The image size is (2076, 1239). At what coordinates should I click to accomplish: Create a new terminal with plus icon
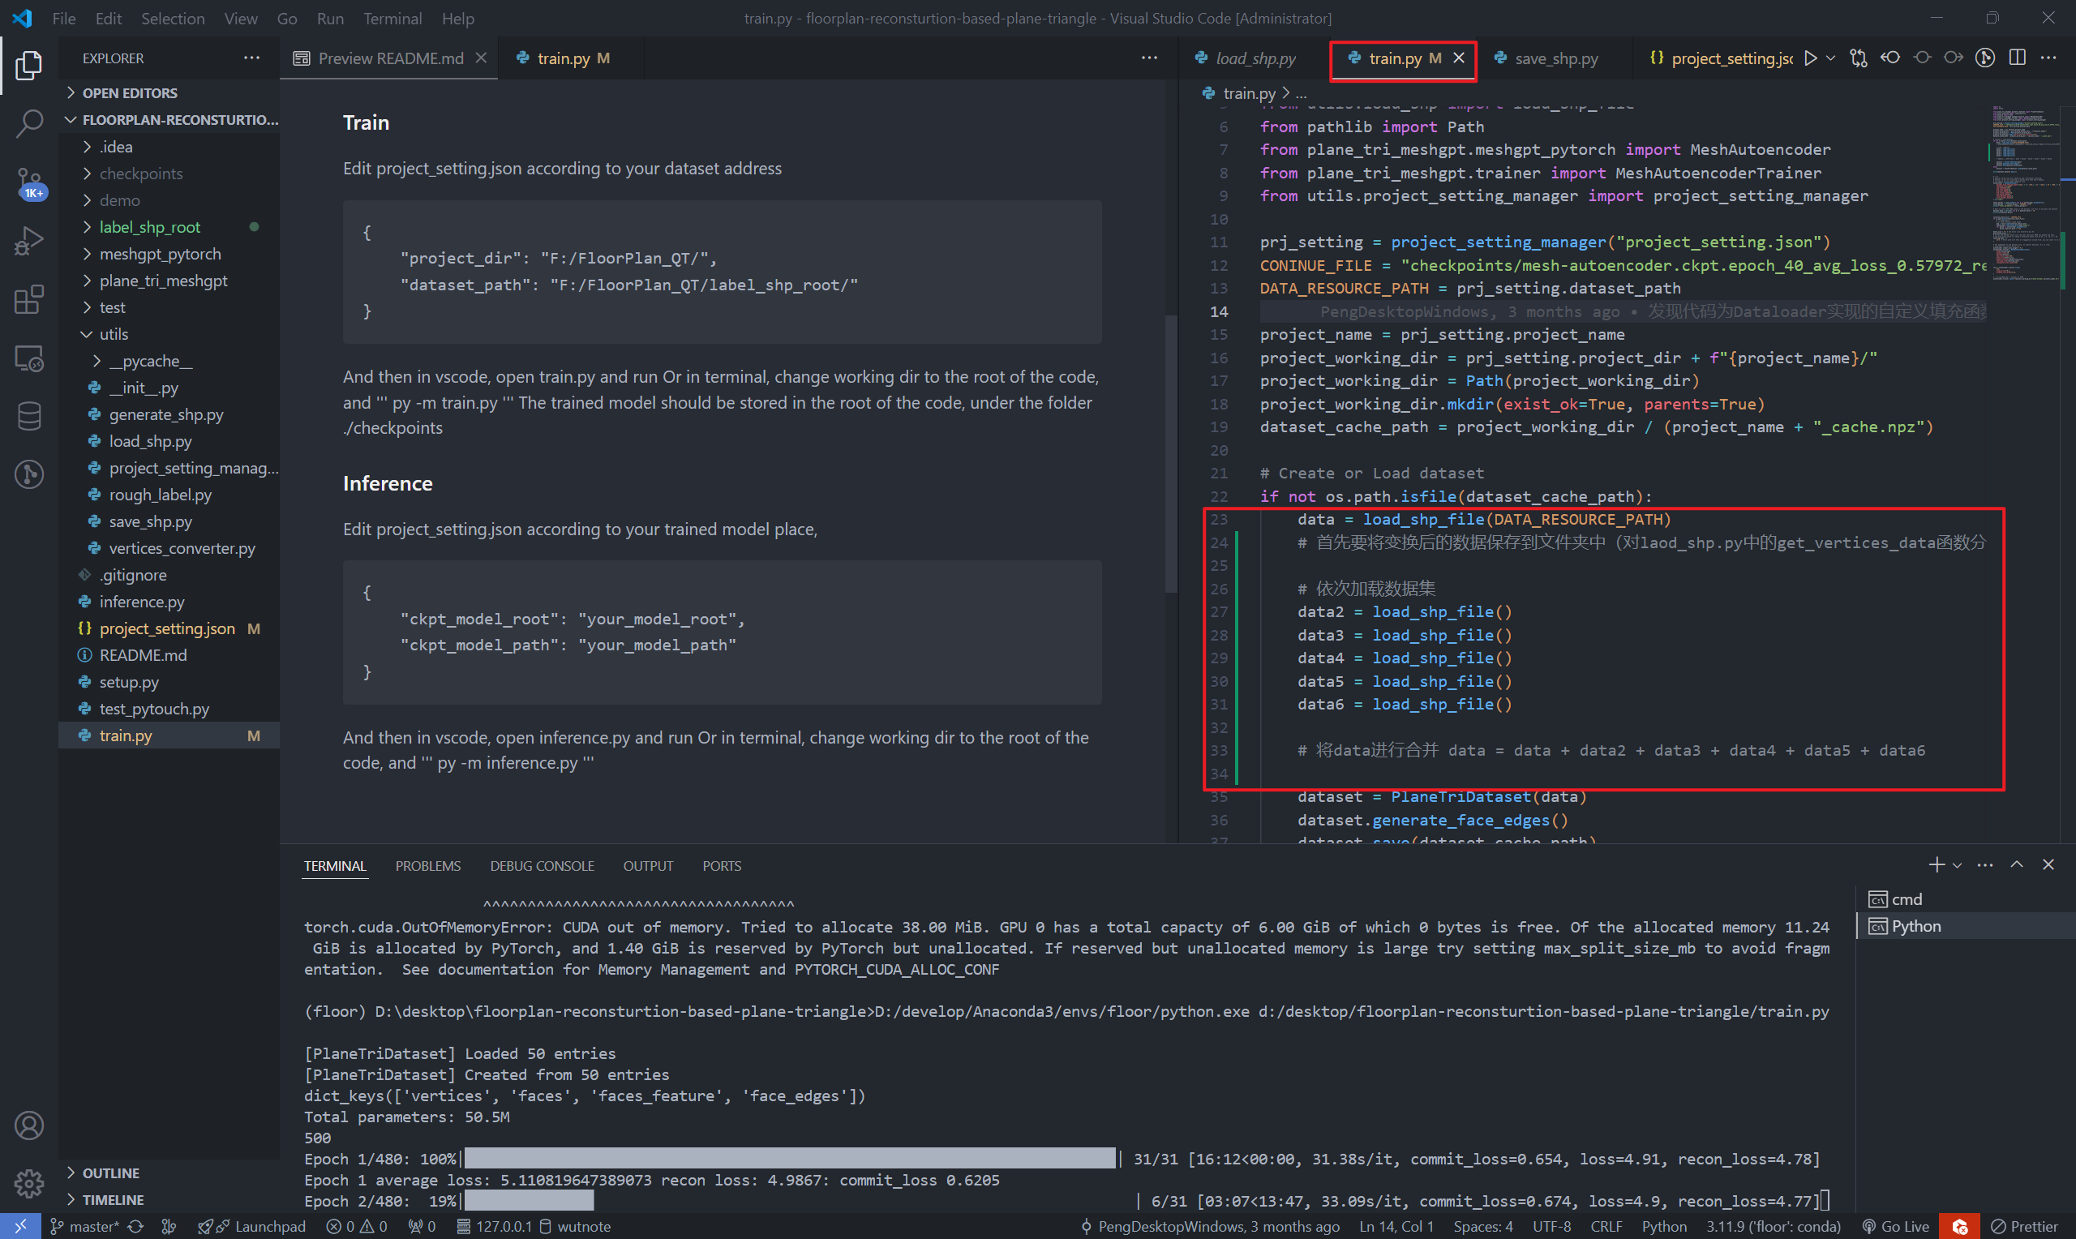coord(1936,865)
